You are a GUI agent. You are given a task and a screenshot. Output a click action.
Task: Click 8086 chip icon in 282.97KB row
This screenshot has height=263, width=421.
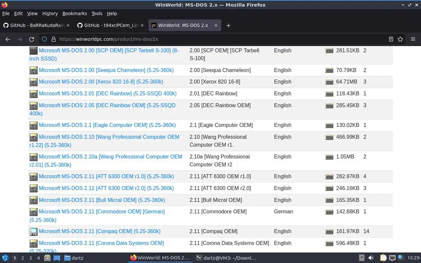click(329, 177)
